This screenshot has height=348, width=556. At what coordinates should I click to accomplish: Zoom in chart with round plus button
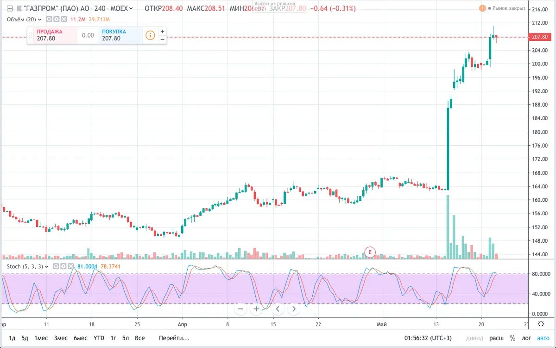click(x=256, y=309)
